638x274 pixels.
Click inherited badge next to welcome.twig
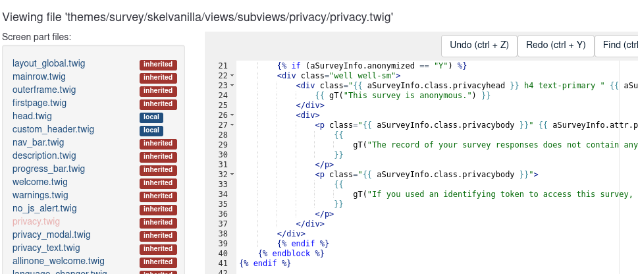[158, 183]
